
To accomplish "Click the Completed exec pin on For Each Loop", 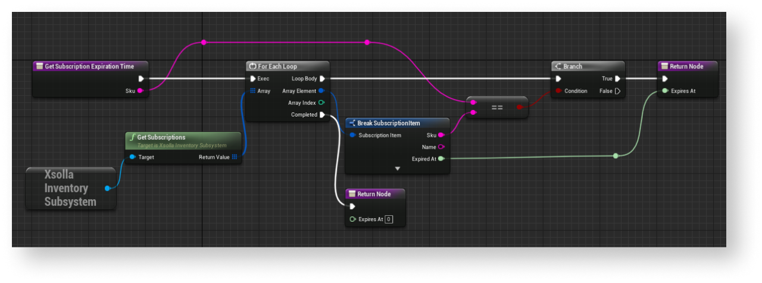I will pos(322,115).
